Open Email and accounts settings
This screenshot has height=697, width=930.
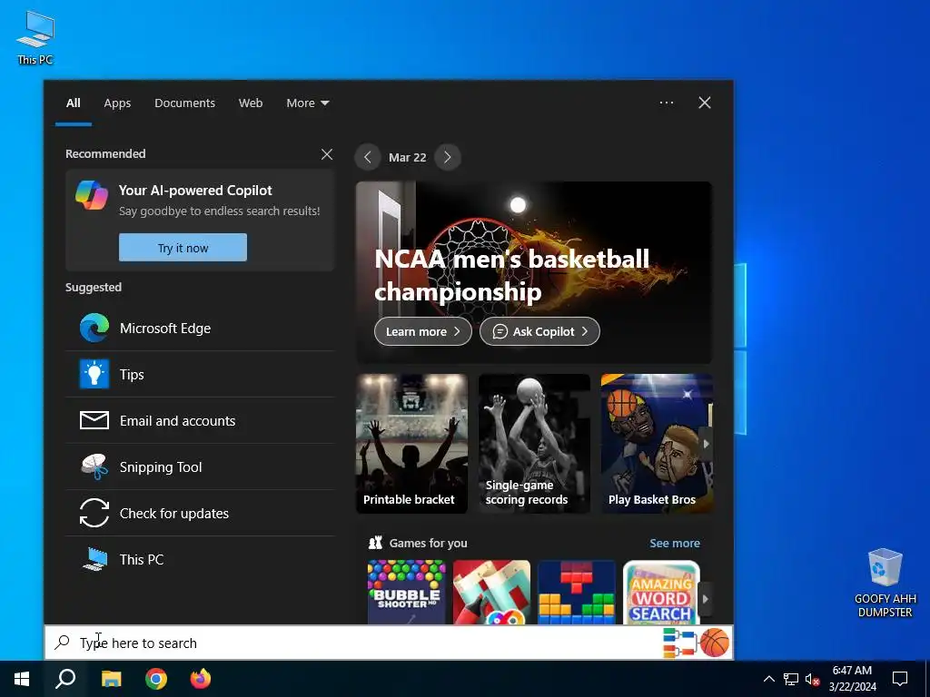(200, 420)
